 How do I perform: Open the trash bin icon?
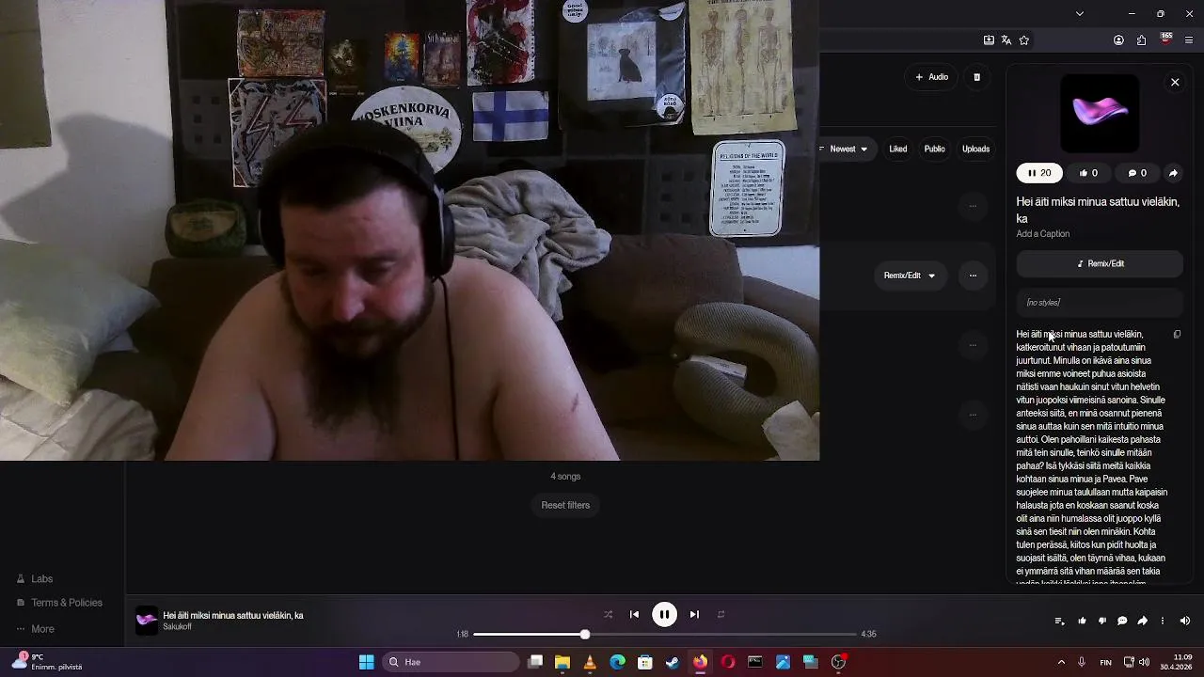[976, 77]
